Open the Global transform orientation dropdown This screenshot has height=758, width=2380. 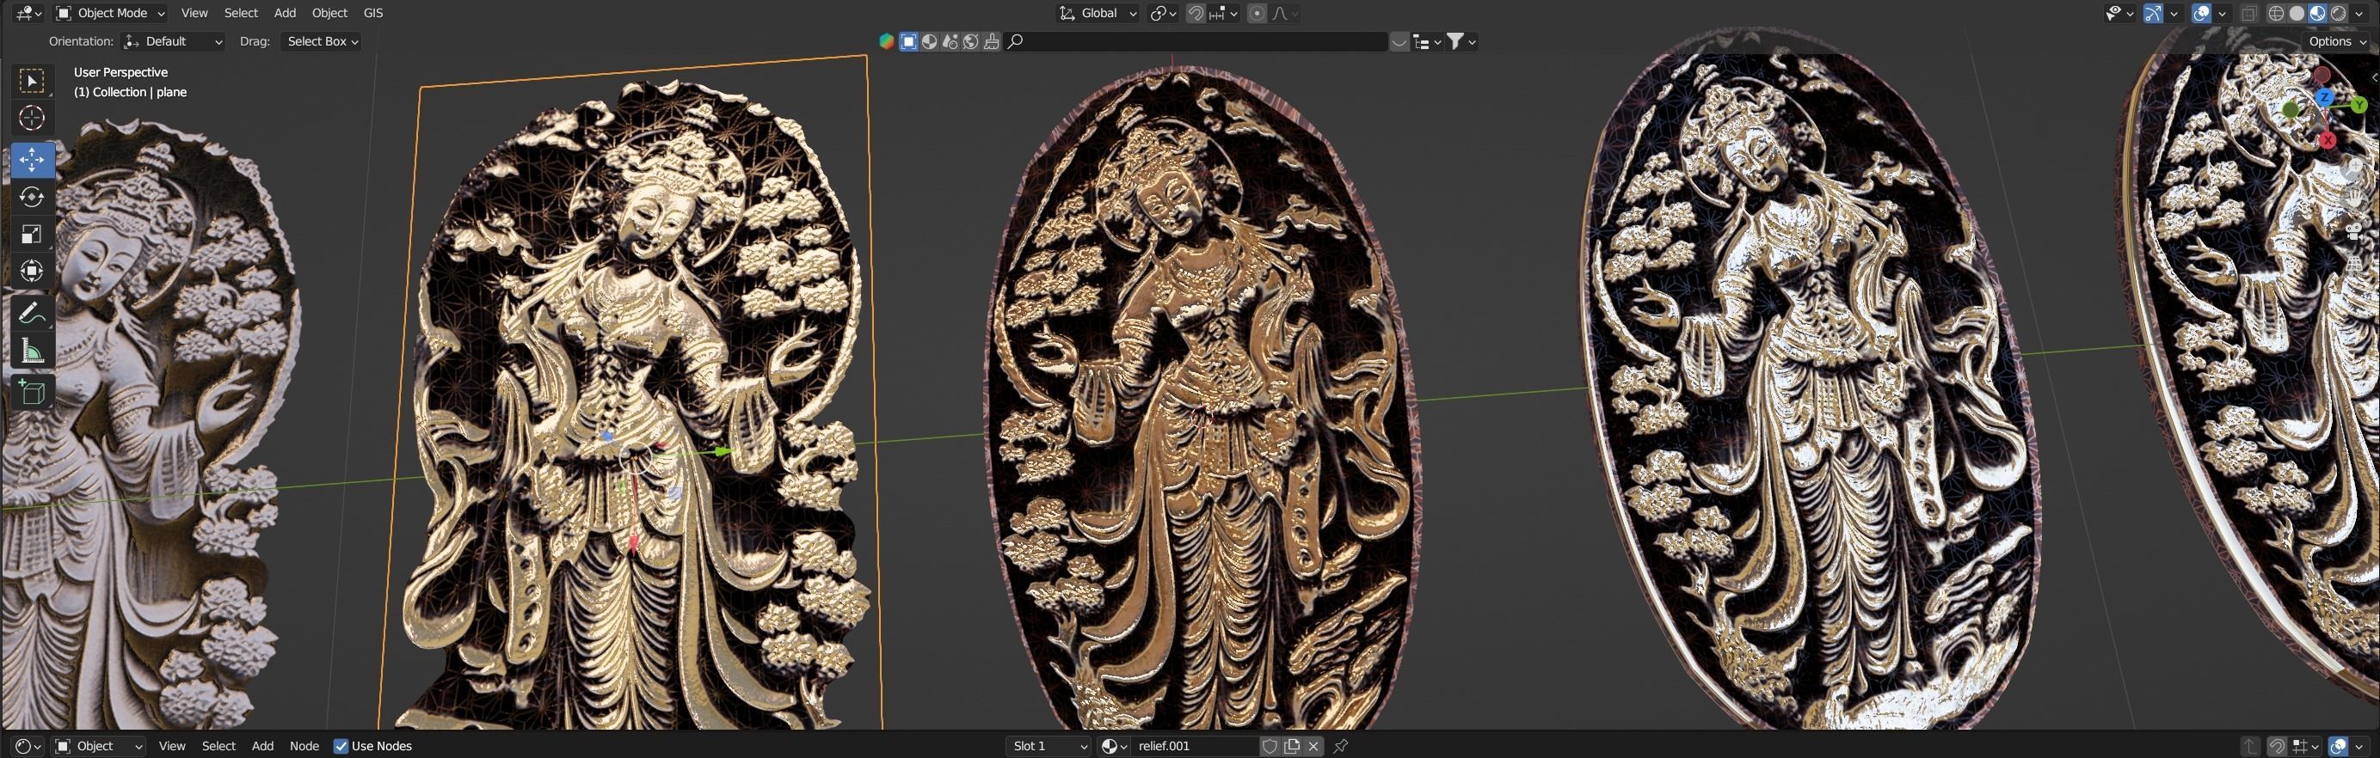1098,13
